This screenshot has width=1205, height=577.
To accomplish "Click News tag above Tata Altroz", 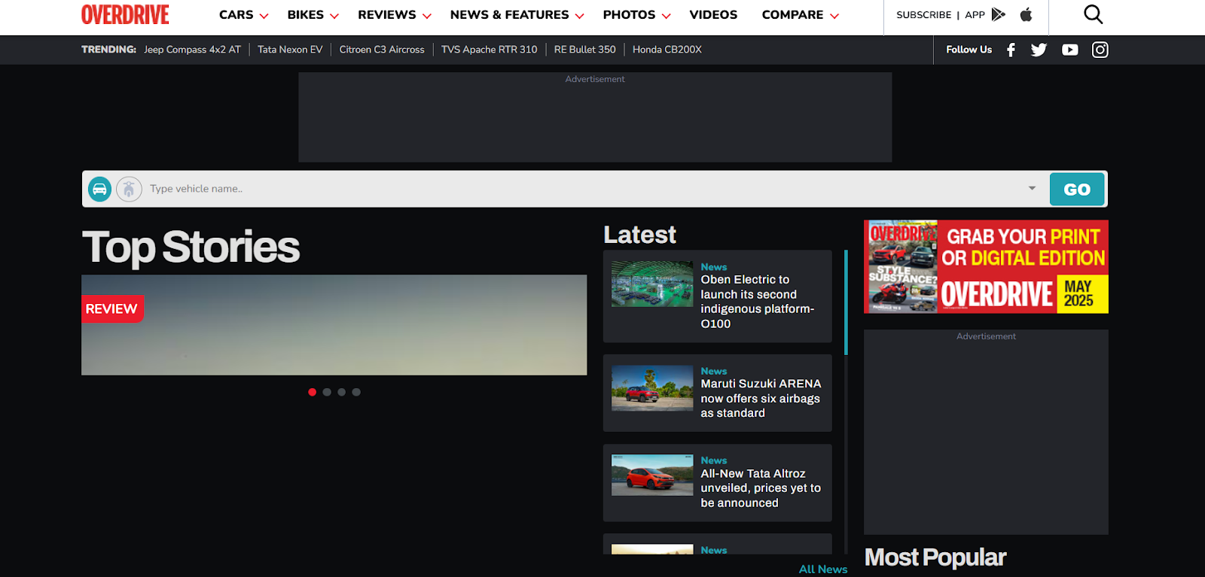I will click(714, 461).
